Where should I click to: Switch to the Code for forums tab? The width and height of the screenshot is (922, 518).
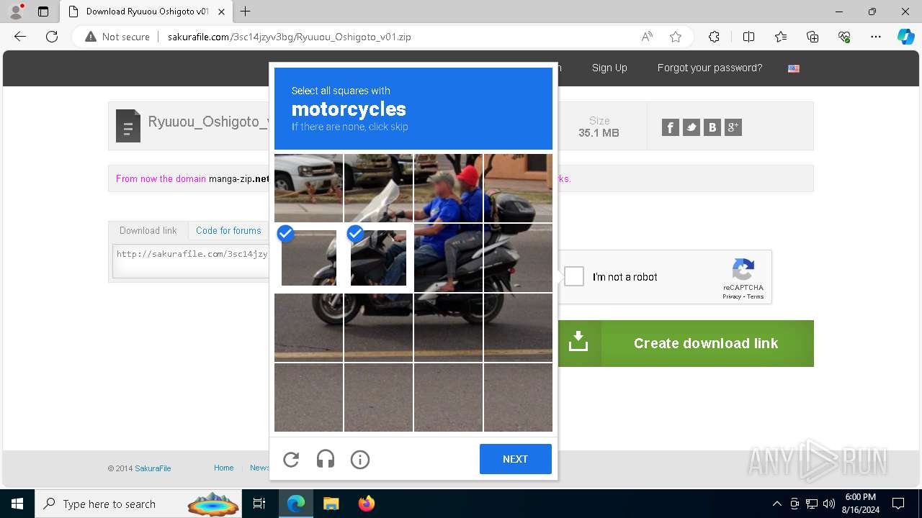point(228,230)
